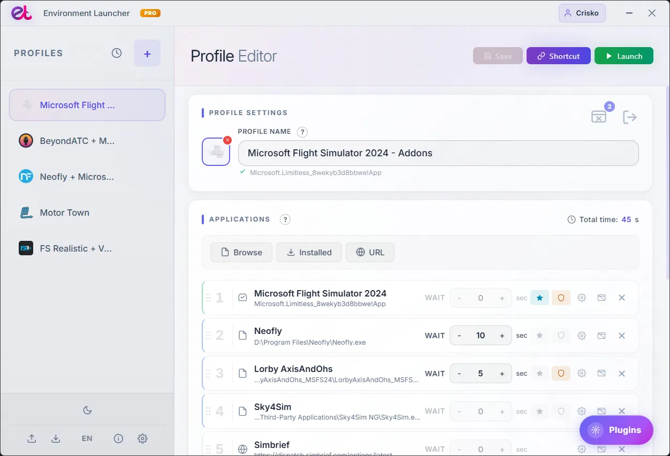Toggle the star on Microsoft Flight Simulator 2024
Image resolution: width=670 pixels, height=456 pixels.
pyautogui.click(x=539, y=298)
